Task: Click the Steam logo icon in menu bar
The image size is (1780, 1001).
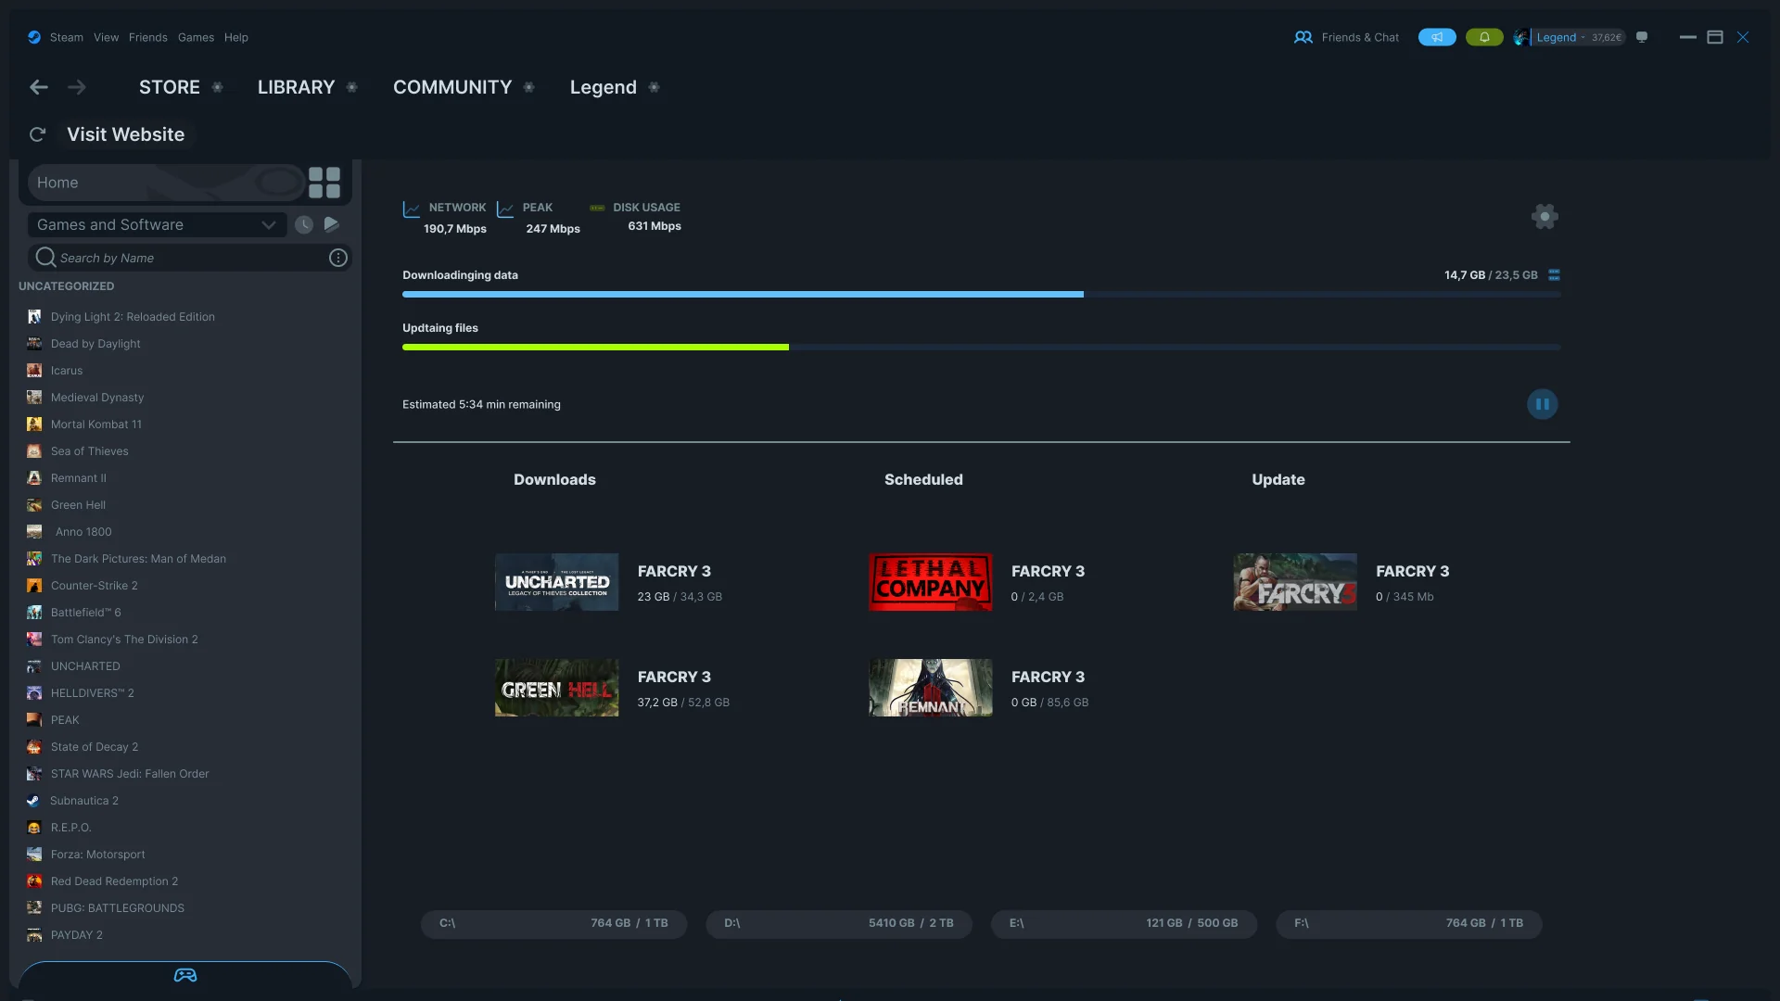Action: coord(34,37)
